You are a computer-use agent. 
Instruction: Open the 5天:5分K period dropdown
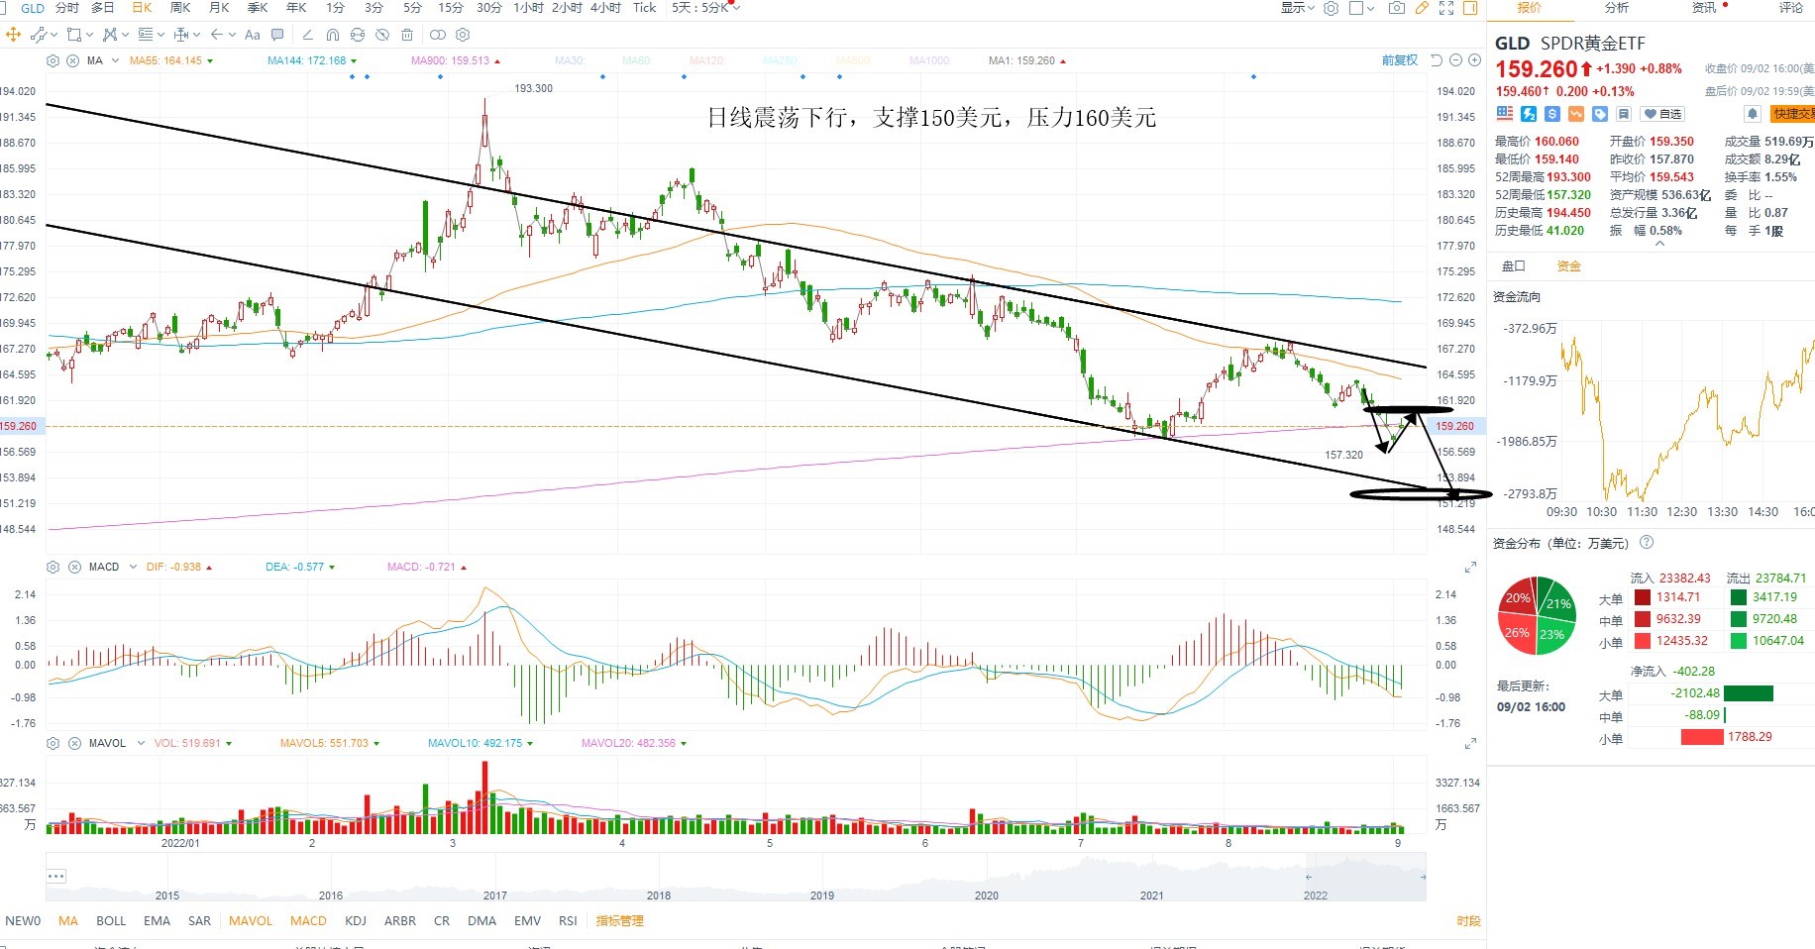(705, 8)
